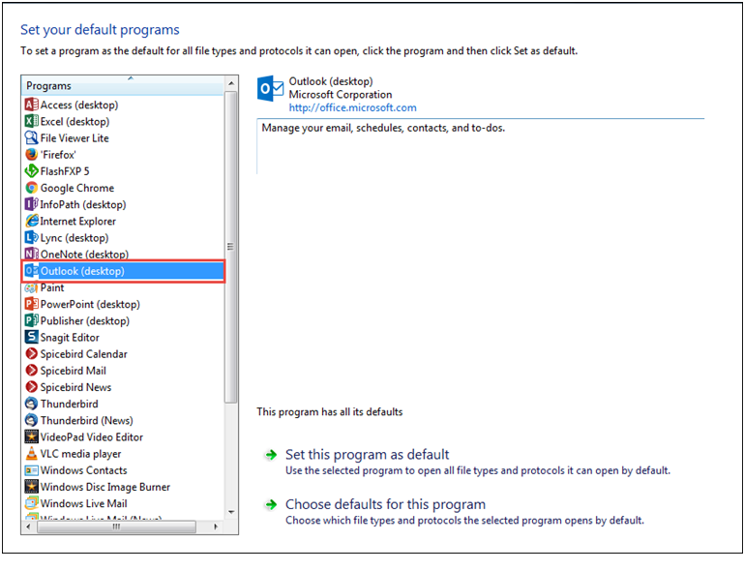Click the Google Chrome icon
The image size is (744, 571).
coord(31,188)
